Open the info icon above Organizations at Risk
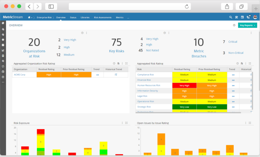 [82, 33]
